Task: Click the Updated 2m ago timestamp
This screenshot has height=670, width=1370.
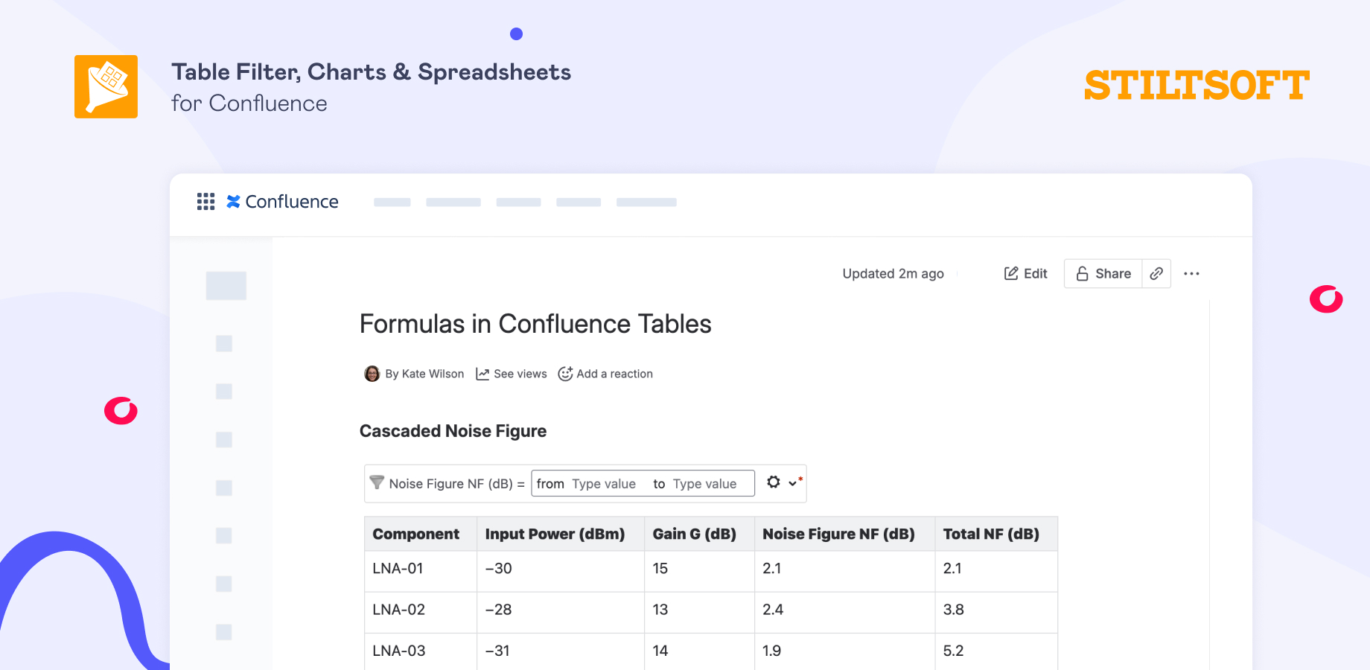Action: coord(893,273)
